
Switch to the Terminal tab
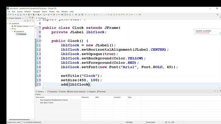(x=101, y=92)
